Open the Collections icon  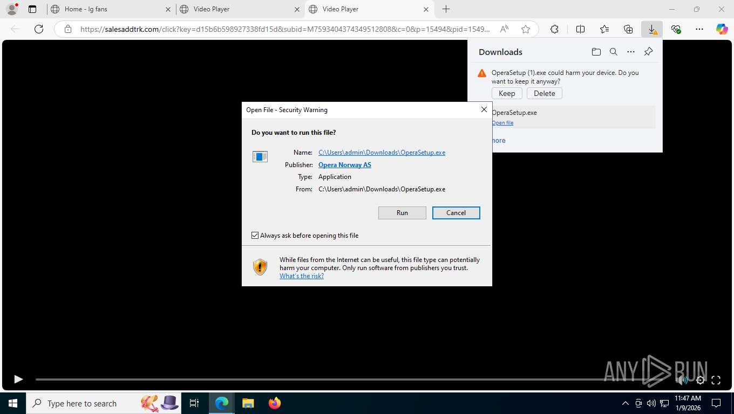(x=628, y=29)
